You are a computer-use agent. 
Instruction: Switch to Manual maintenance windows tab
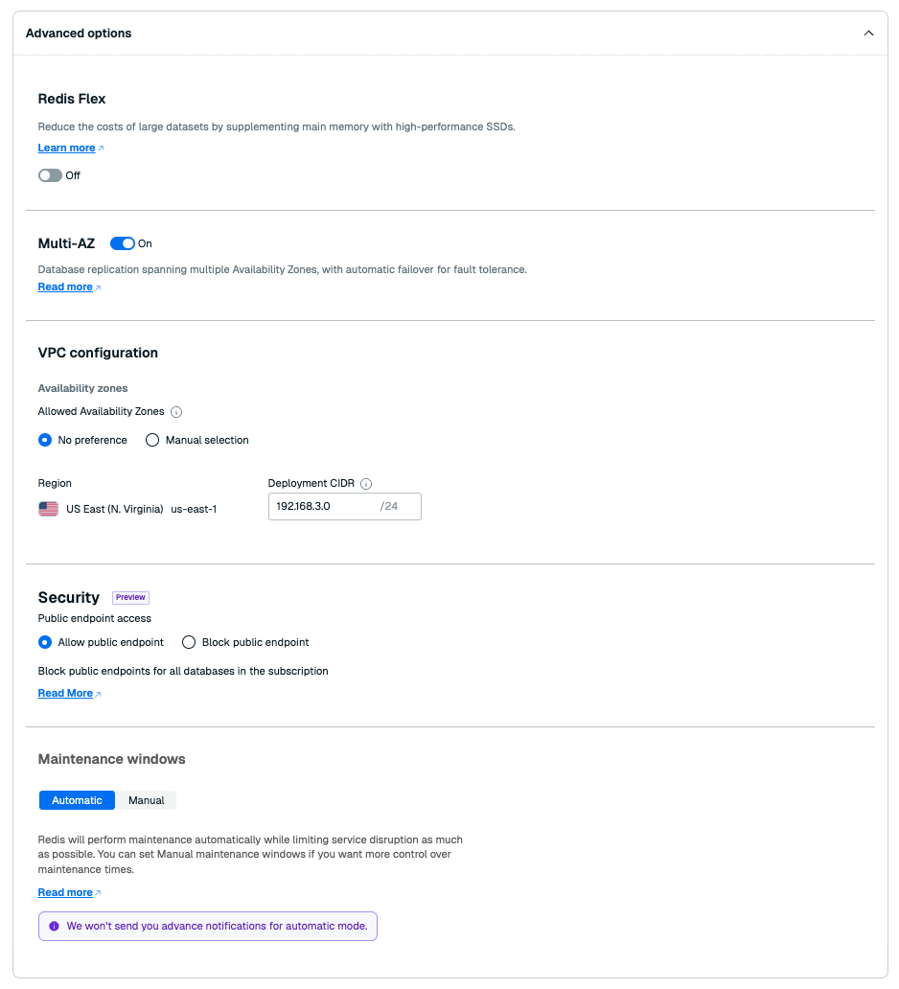click(x=147, y=800)
